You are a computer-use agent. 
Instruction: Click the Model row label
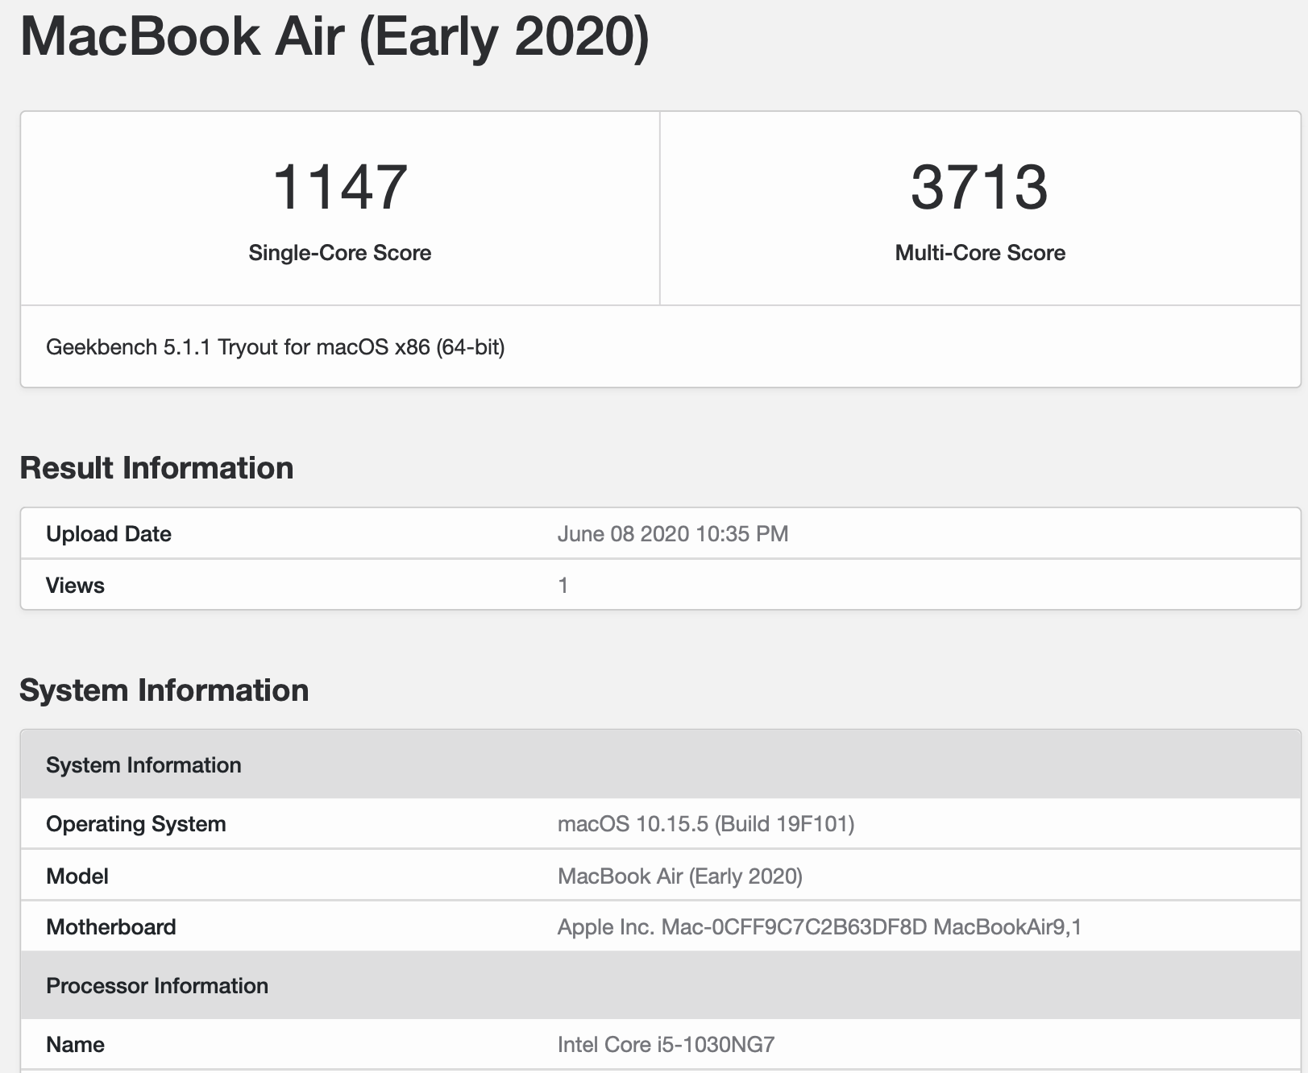pyautogui.click(x=77, y=876)
